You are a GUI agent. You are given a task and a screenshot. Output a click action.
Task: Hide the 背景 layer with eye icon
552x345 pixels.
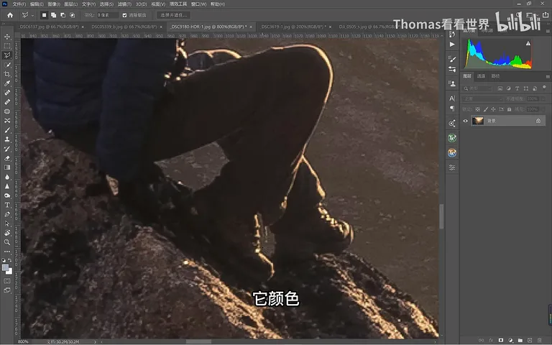(466, 121)
